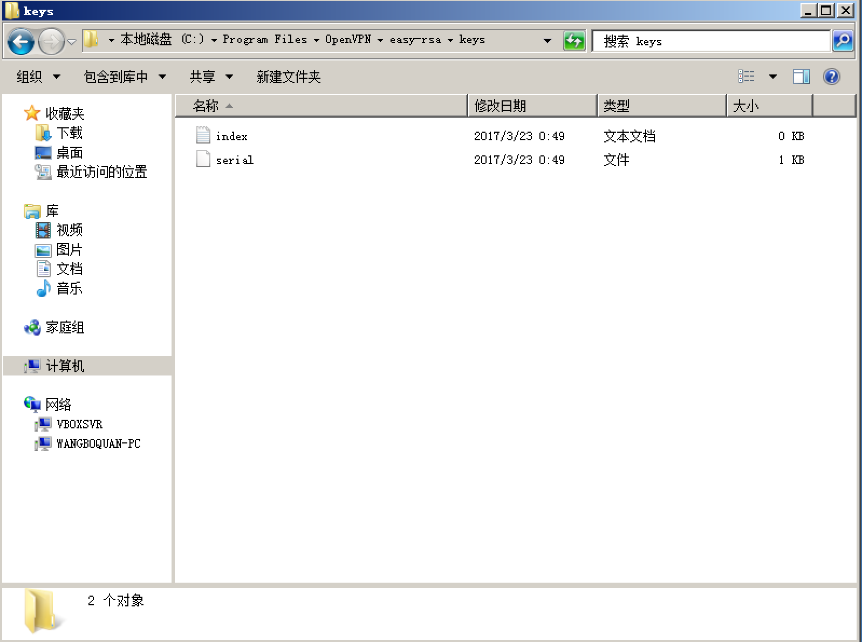The width and height of the screenshot is (862, 642).
Task: Click the change view icon
Action: [x=746, y=77]
